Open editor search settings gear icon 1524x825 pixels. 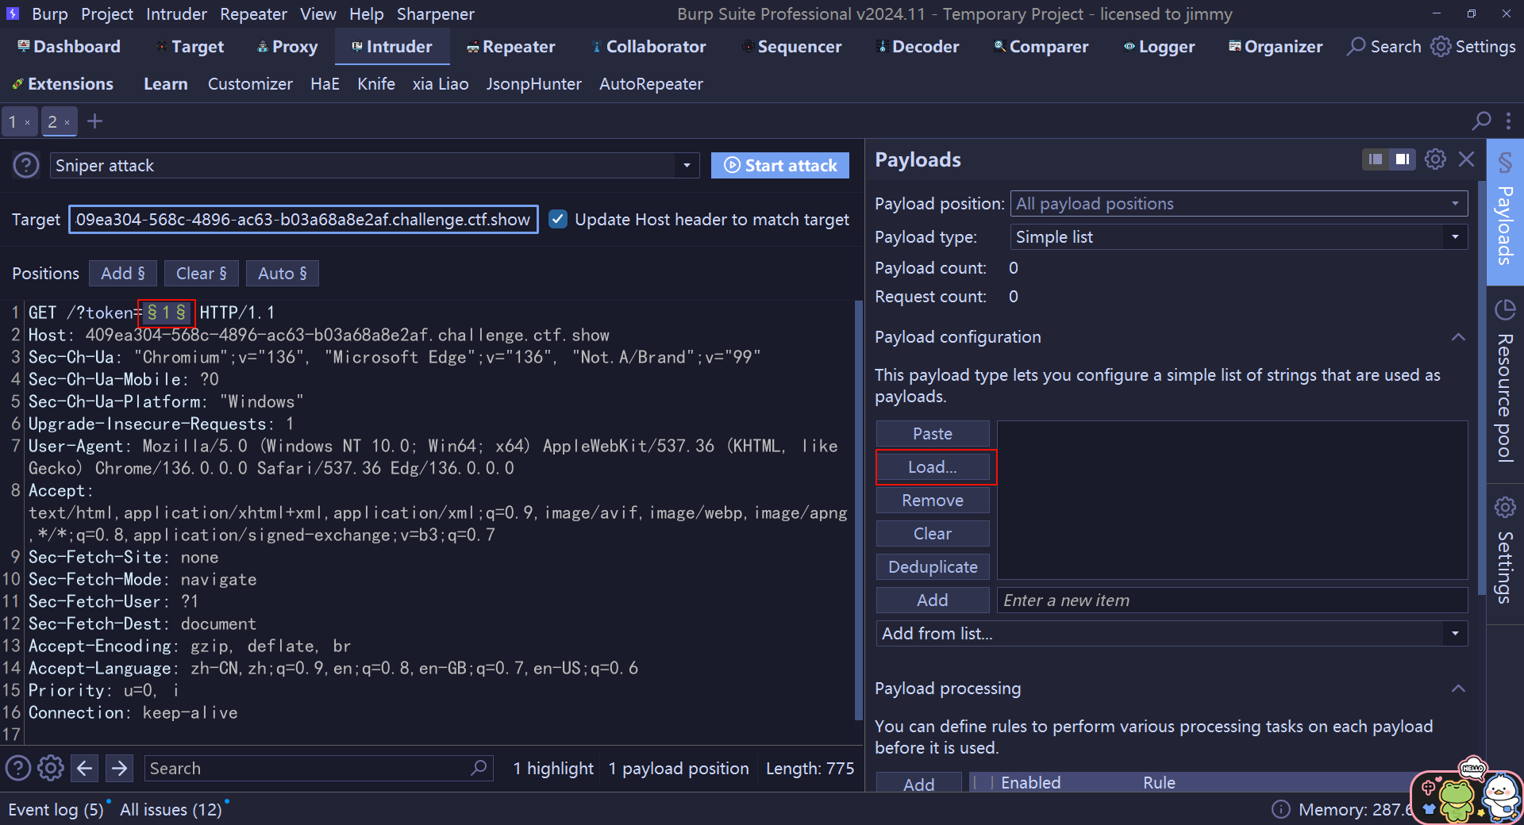click(x=51, y=768)
